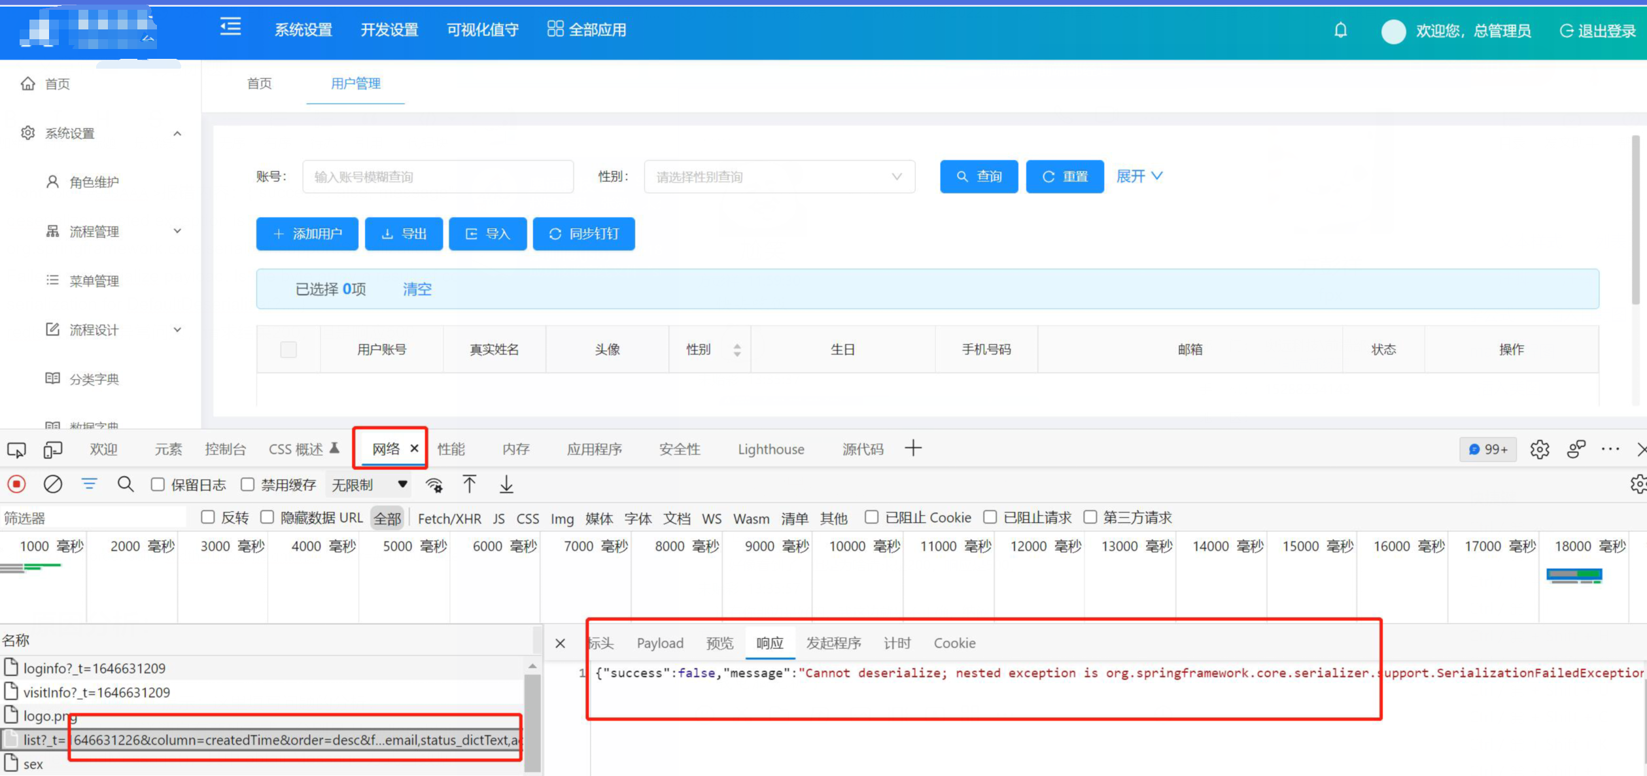Open the 无限制 throttling dropdown
This screenshot has width=1647, height=776.
tap(370, 484)
